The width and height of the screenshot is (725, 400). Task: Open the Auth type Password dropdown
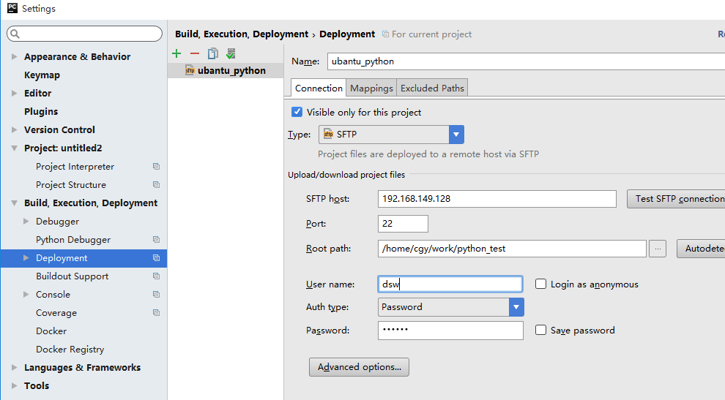(x=516, y=307)
